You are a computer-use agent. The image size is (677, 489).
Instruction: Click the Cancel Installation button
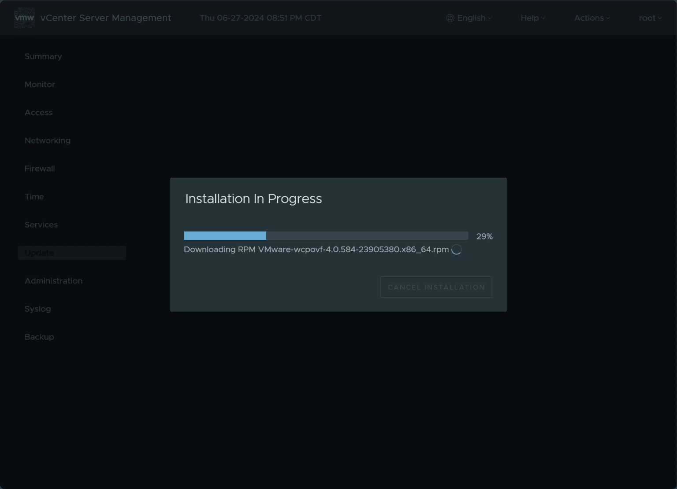tap(436, 287)
